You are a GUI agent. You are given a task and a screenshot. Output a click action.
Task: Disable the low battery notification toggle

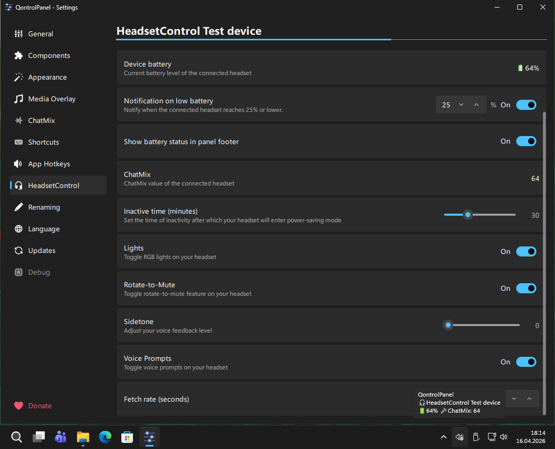(526, 105)
